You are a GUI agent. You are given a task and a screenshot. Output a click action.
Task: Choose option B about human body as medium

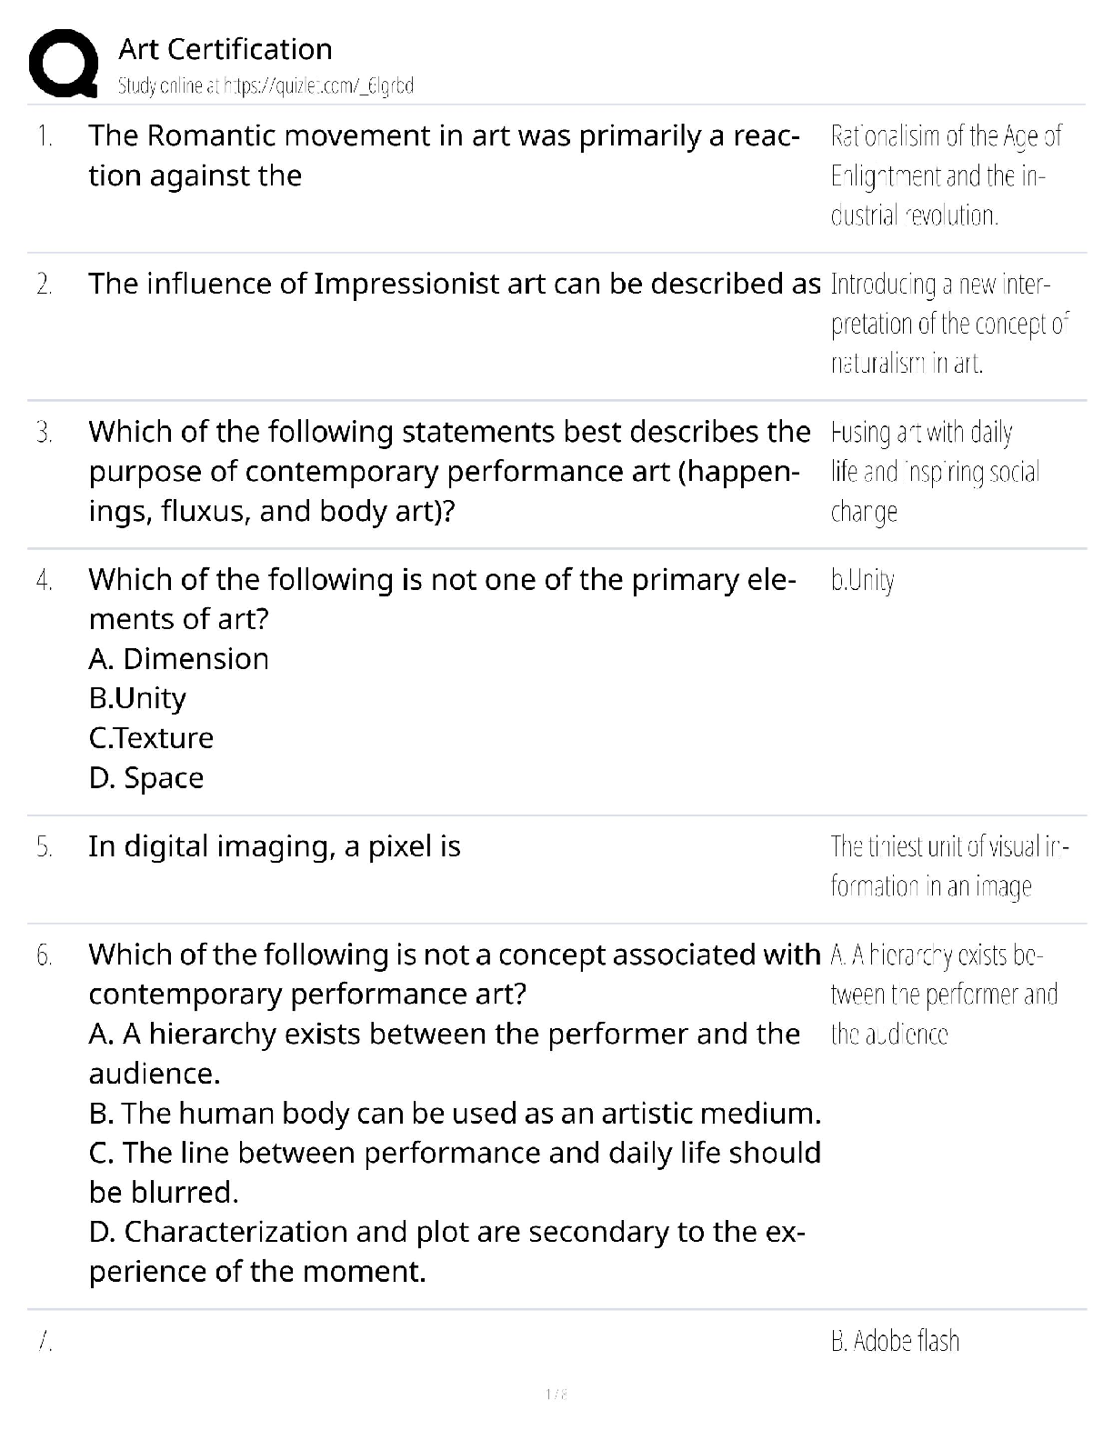pyautogui.click(x=455, y=1113)
